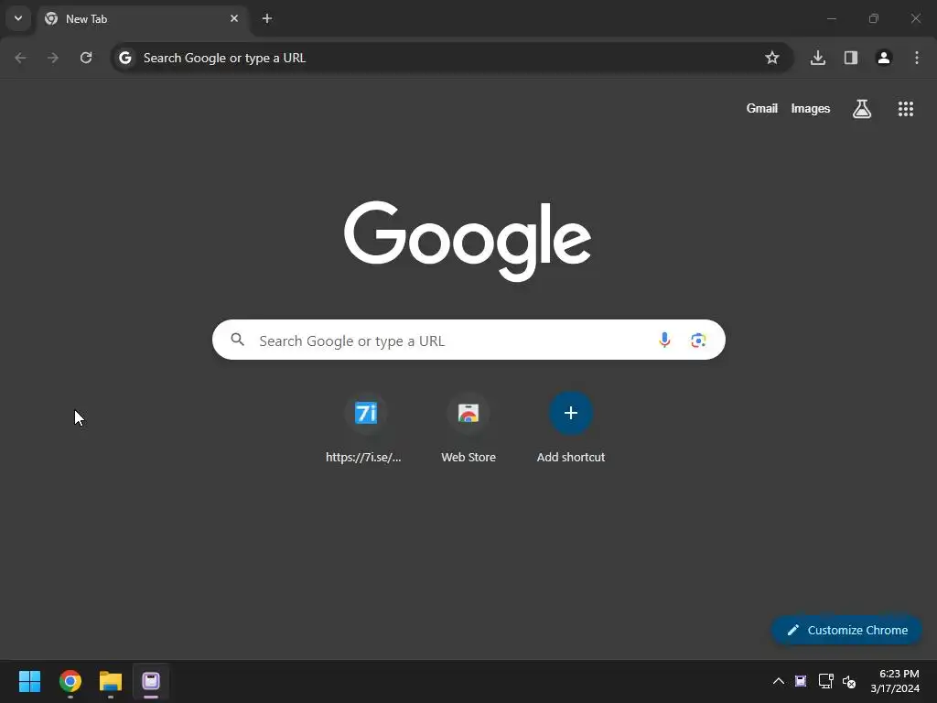
Task: Click the muted volume tray icon
Action: [849, 681]
